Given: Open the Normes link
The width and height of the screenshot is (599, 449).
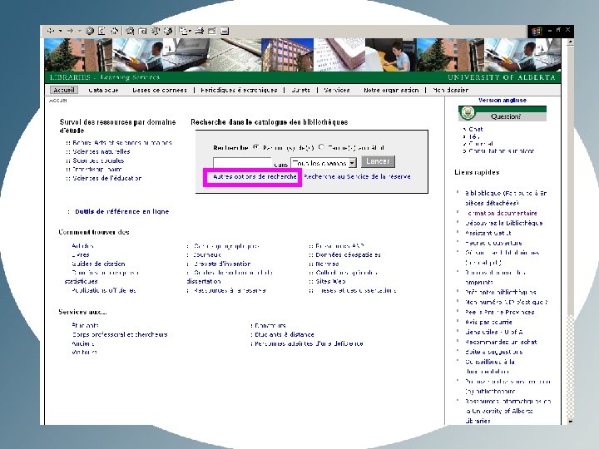Looking at the screenshot, I should click(x=327, y=264).
